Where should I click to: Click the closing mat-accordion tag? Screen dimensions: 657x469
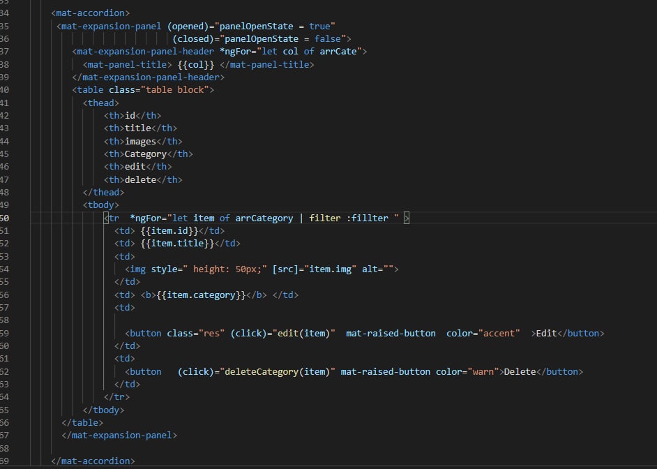(93, 461)
